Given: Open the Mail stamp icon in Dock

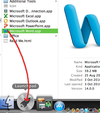Looking at the screenshot, I should [82, 110].
